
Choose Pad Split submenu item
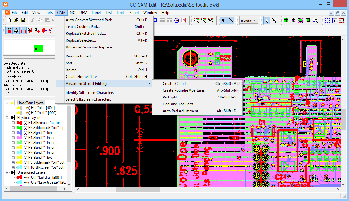click(x=197, y=97)
